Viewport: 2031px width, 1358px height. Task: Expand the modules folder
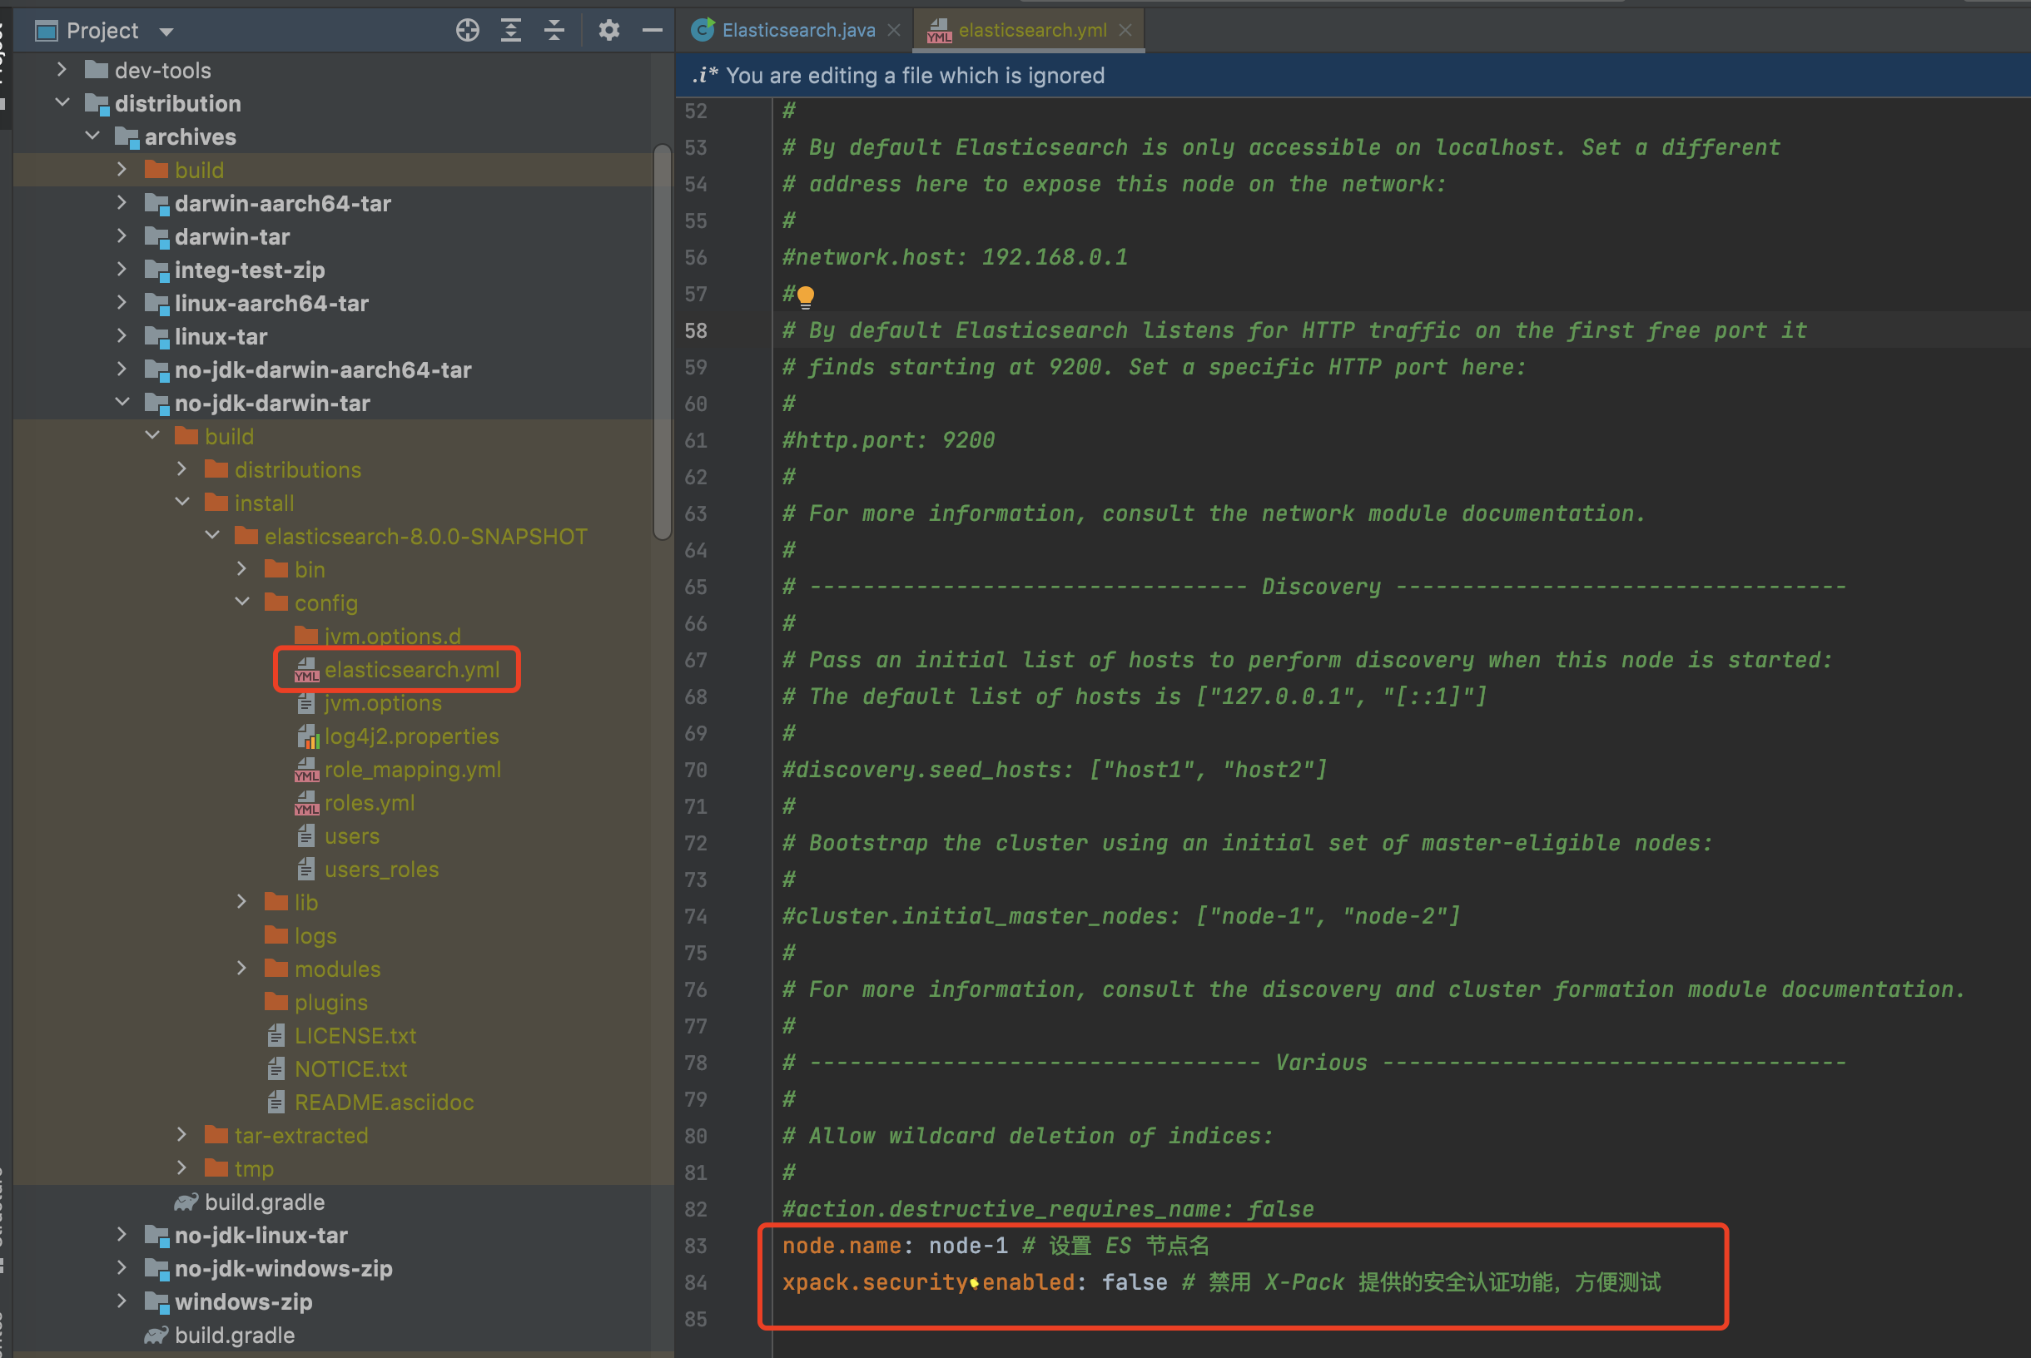(x=242, y=969)
